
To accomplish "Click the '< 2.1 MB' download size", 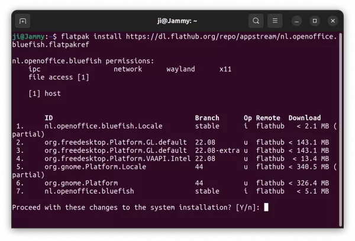I will (312, 126).
